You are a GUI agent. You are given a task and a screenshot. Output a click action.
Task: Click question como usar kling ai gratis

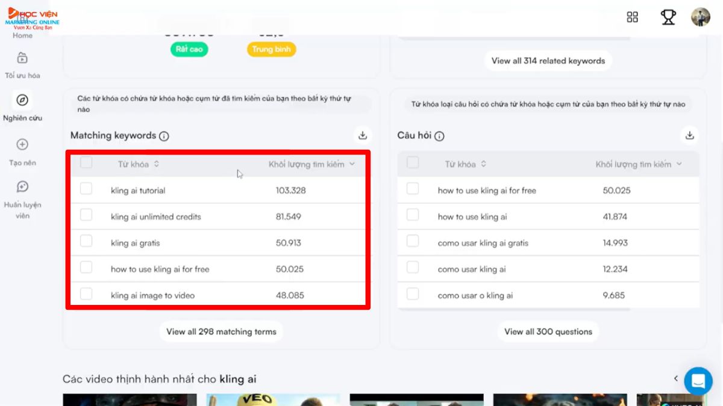pyautogui.click(x=483, y=243)
